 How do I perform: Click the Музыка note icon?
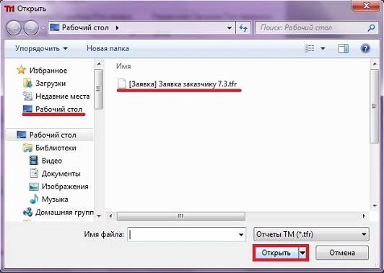click(34, 199)
